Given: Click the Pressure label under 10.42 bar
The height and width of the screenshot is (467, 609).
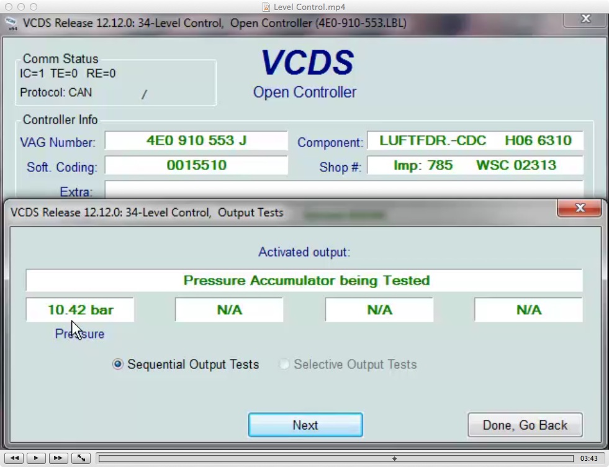Looking at the screenshot, I should 79,333.
